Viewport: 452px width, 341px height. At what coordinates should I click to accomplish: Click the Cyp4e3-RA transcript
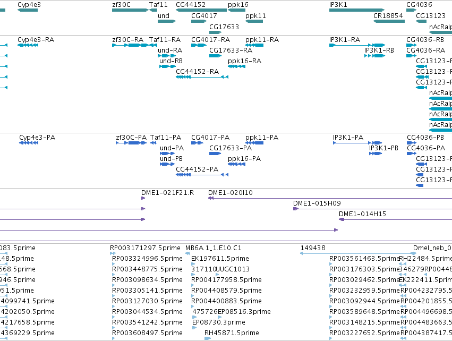(x=28, y=45)
